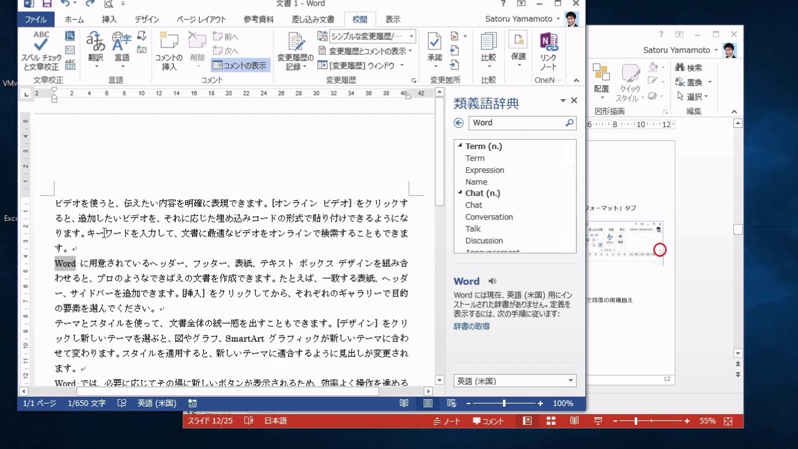798x449 pixels.
Task: Toggle the Show Comments (コメントの表示) button
Action: (x=240, y=65)
